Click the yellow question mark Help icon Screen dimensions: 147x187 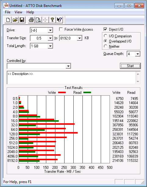(52, 20)
